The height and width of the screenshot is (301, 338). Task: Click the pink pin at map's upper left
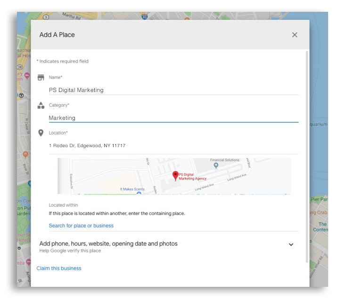pos(27,76)
